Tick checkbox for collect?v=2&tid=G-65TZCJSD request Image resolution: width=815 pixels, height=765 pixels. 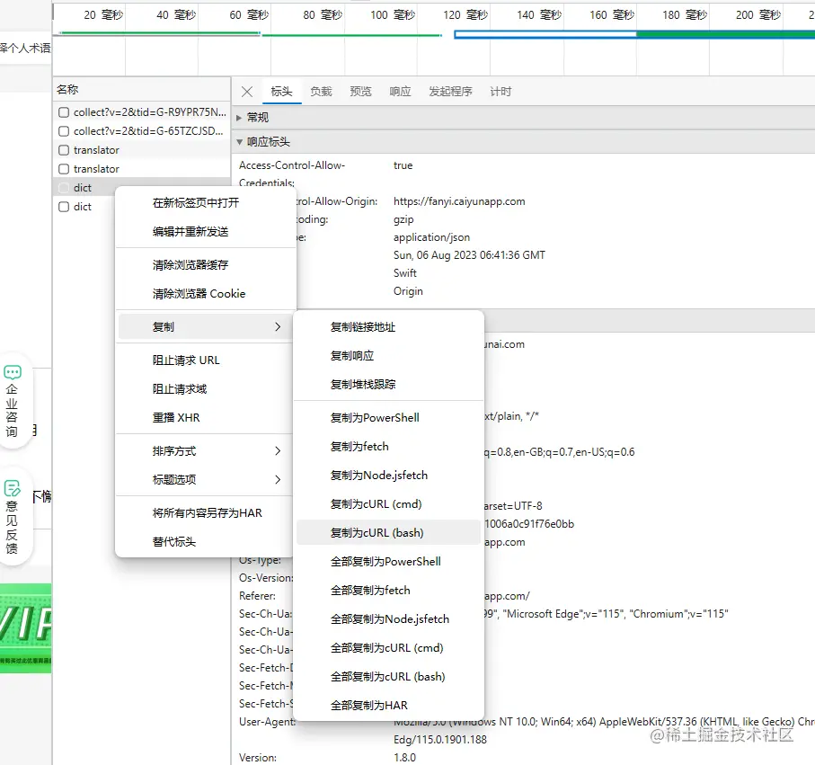point(64,131)
